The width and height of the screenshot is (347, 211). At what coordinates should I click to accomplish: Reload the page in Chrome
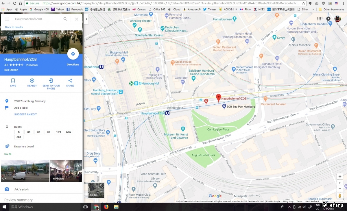(14, 3)
